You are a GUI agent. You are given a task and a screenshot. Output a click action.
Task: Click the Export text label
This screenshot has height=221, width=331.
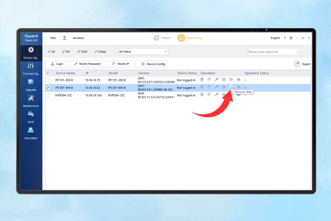pos(306,64)
